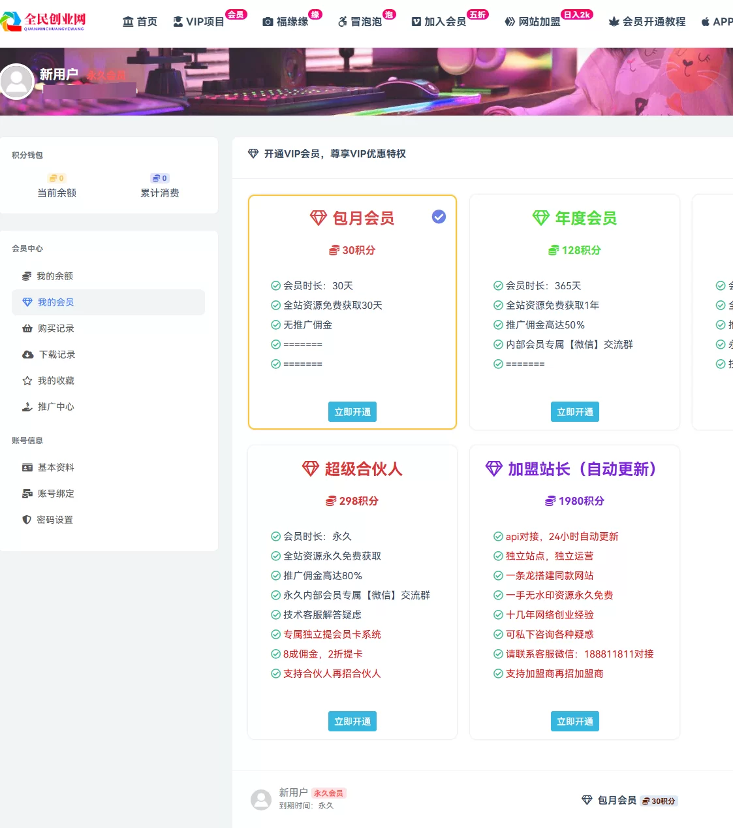Click the bottom bar user avatar

(261, 800)
